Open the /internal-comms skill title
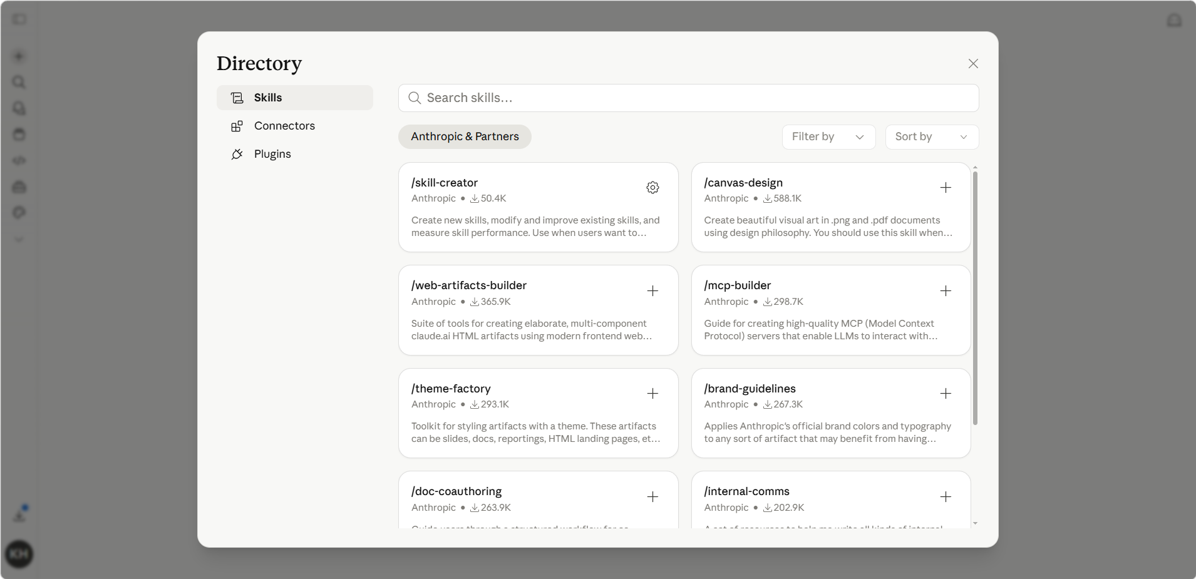1196x579 pixels. (747, 491)
